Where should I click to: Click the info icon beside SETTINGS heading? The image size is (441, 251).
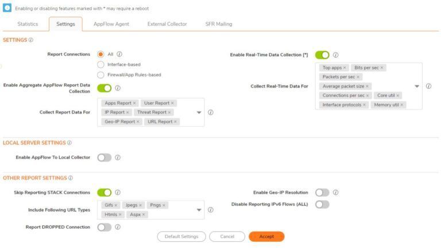coord(31,40)
